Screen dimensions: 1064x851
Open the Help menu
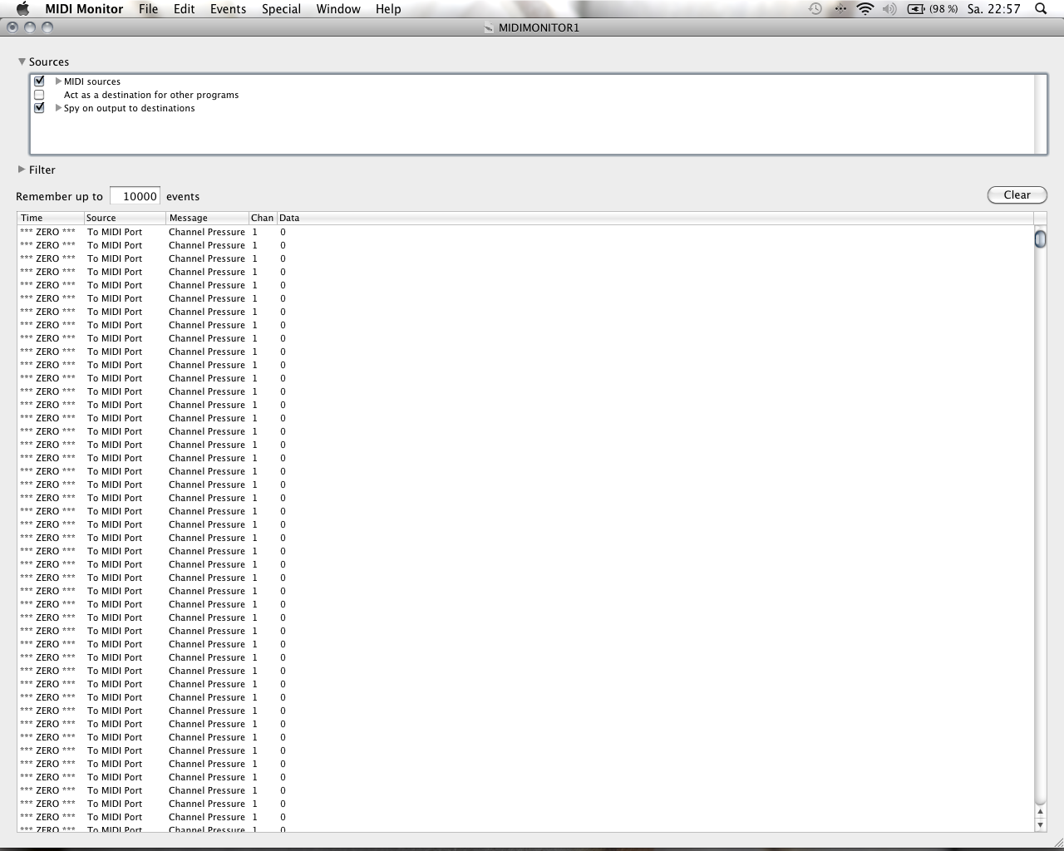pyautogui.click(x=388, y=9)
